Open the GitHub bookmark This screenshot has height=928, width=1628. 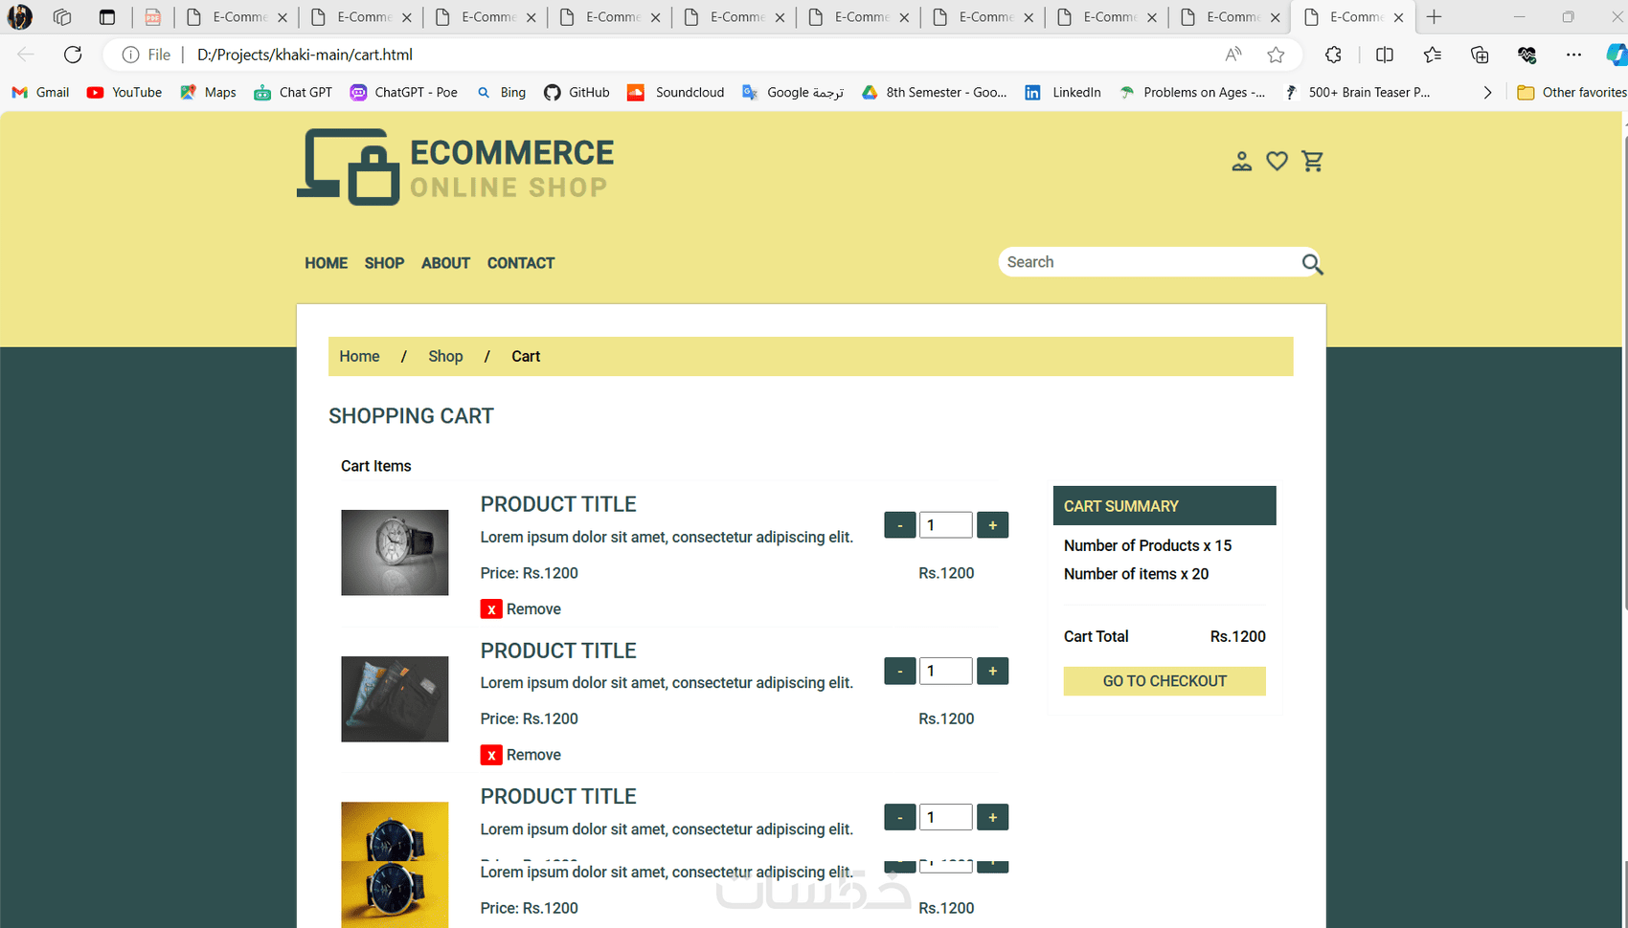click(x=577, y=93)
